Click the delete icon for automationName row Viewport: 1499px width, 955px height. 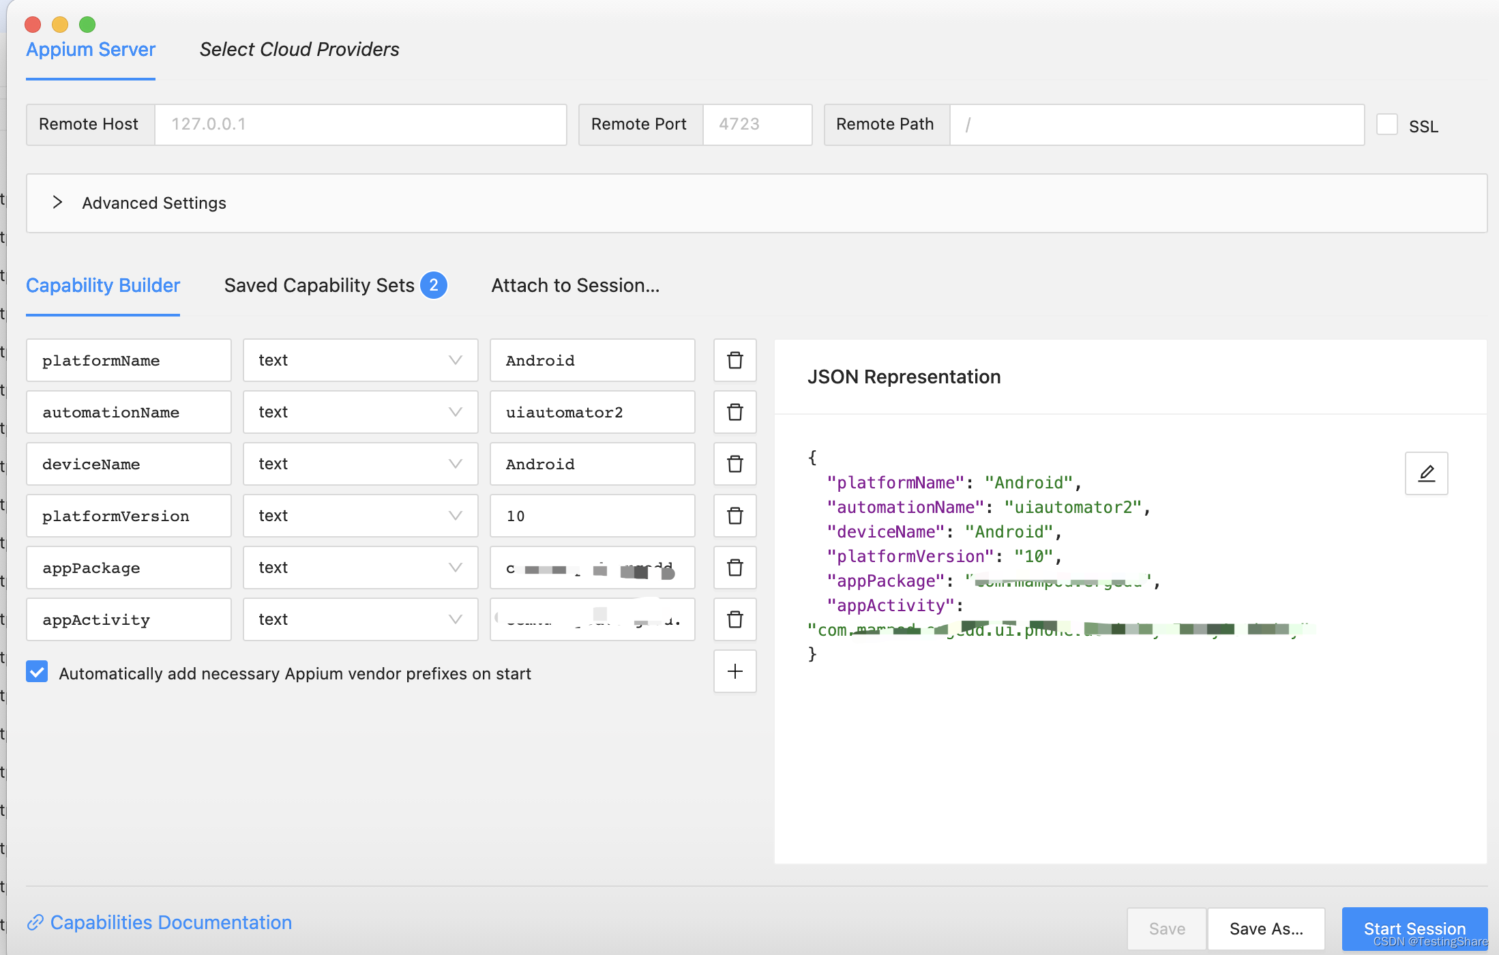click(733, 412)
